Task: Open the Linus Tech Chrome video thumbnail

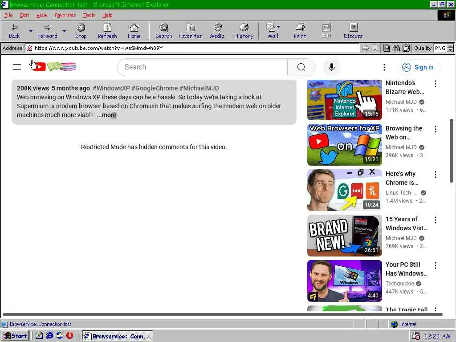Action: [344, 190]
